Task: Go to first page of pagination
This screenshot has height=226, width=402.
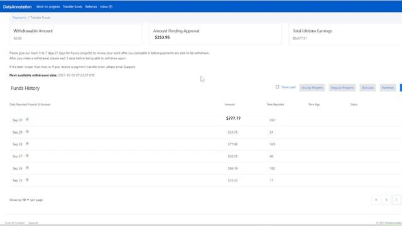Action: pos(376,200)
